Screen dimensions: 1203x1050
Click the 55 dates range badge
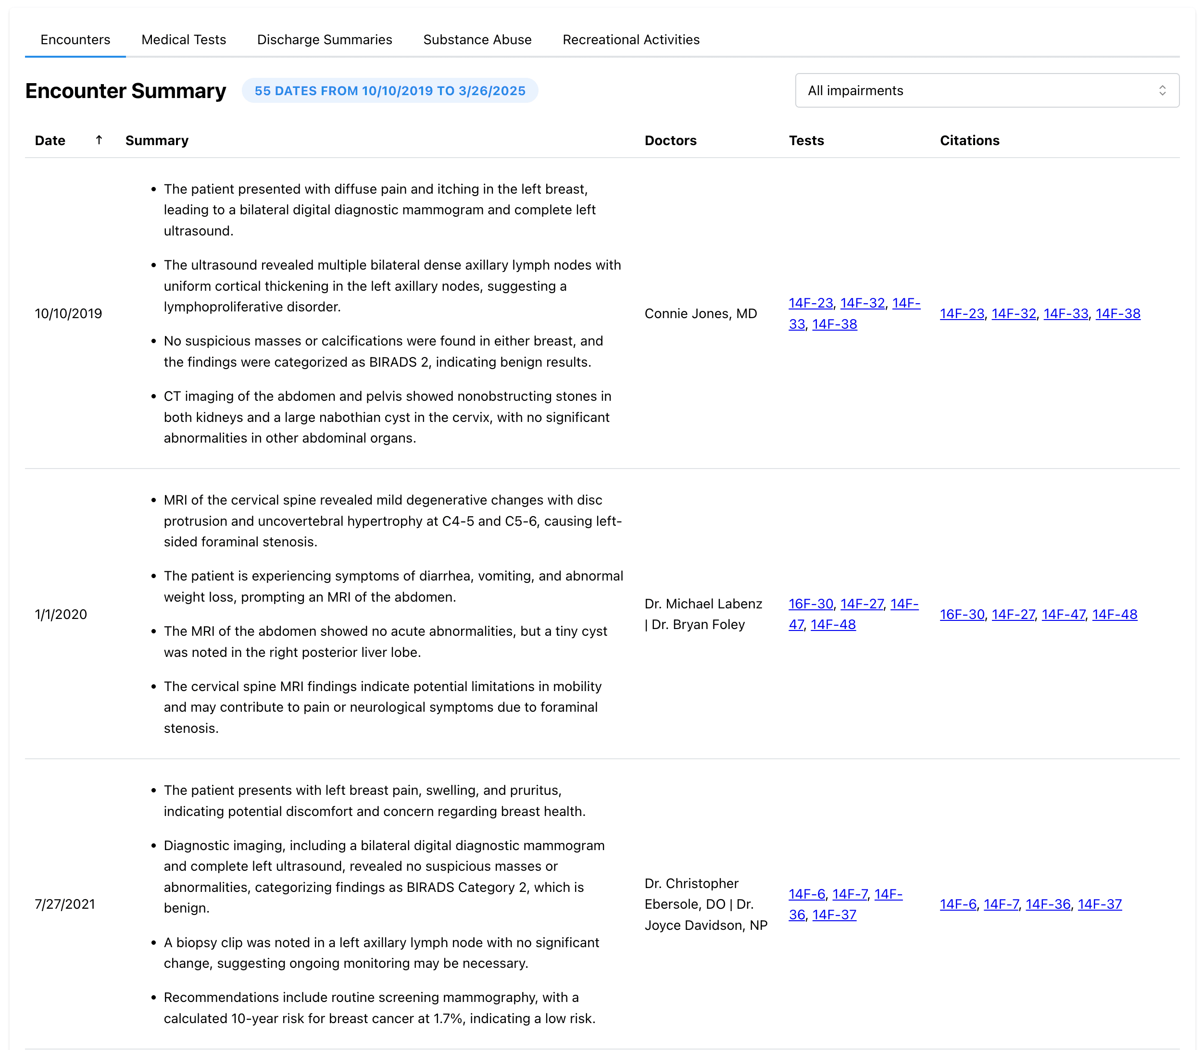[x=390, y=91]
